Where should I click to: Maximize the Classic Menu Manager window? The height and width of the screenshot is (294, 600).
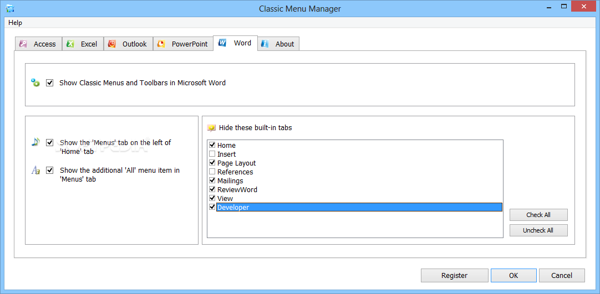coord(563,6)
